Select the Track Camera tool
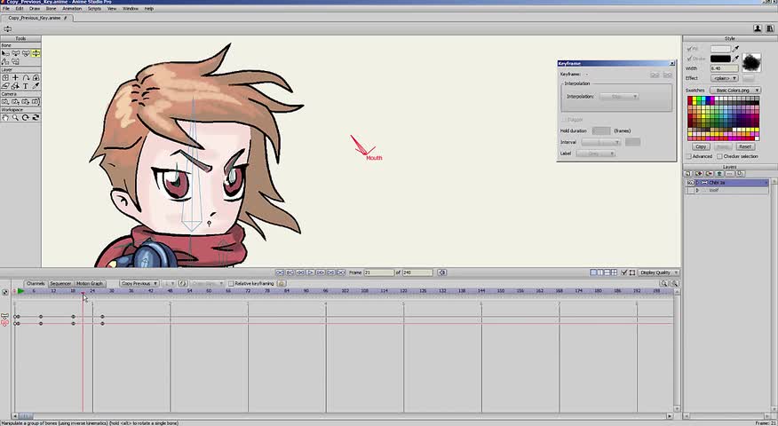The width and height of the screenshot is (778, 426). 5,102
